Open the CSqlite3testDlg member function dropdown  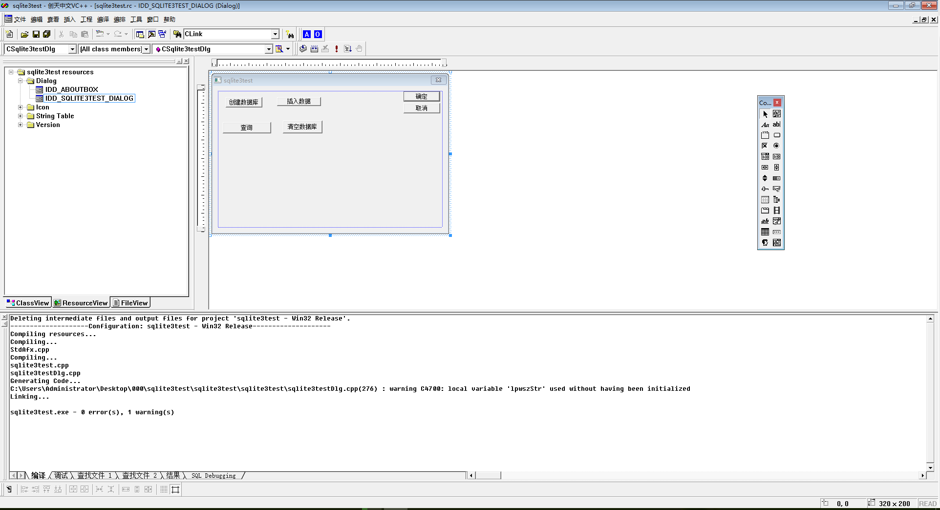(269, 49)
